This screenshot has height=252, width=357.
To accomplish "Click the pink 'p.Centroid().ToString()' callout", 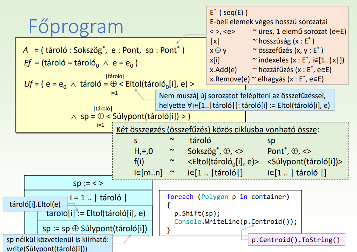I will tap(296, 240).
